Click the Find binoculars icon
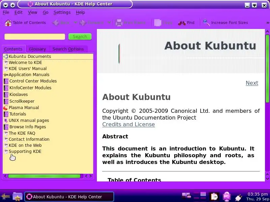Viewport: 270px width, 202px height. point(182,23)
